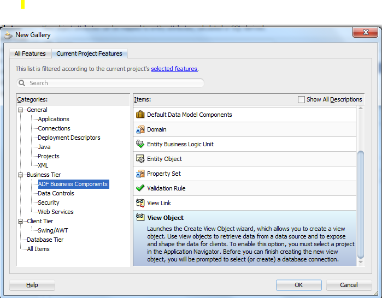Select the Current Project Features tab

coord(89,53)
